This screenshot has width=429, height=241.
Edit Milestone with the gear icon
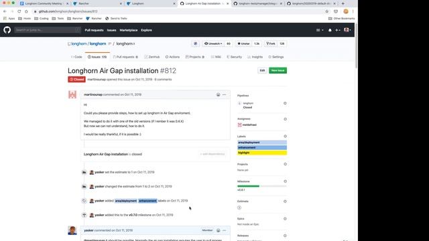pos(285,181)
